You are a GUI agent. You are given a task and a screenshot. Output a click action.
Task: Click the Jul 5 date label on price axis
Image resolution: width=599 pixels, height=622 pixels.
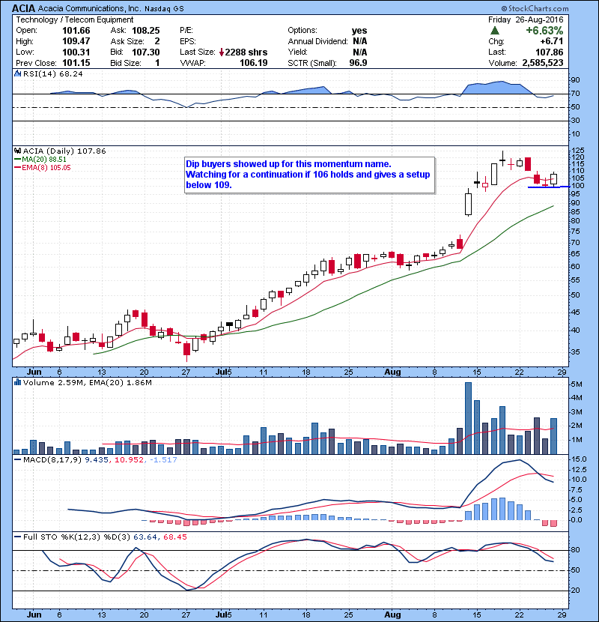coord(223,372)
